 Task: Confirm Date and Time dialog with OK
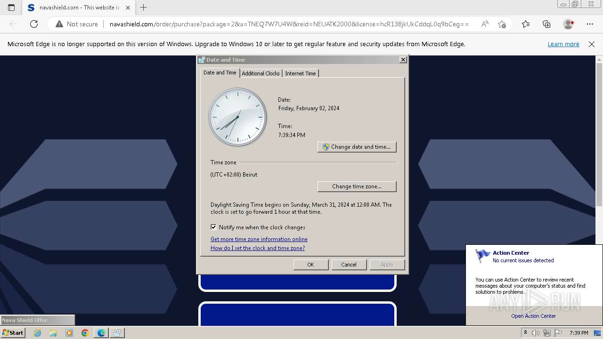(311, 265)
